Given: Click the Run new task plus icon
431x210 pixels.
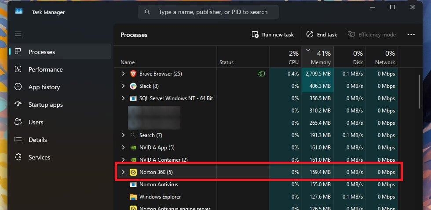Looking at the screenshot, I should (255, 35).
